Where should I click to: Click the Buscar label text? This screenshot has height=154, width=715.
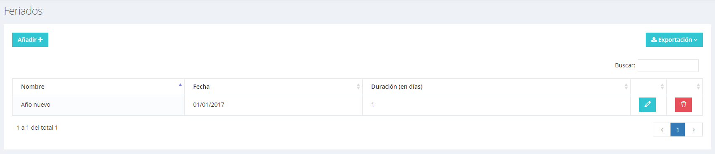click(x=625, y=65)
